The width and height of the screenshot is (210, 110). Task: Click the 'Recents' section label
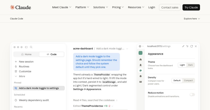(x=18, y=107)
